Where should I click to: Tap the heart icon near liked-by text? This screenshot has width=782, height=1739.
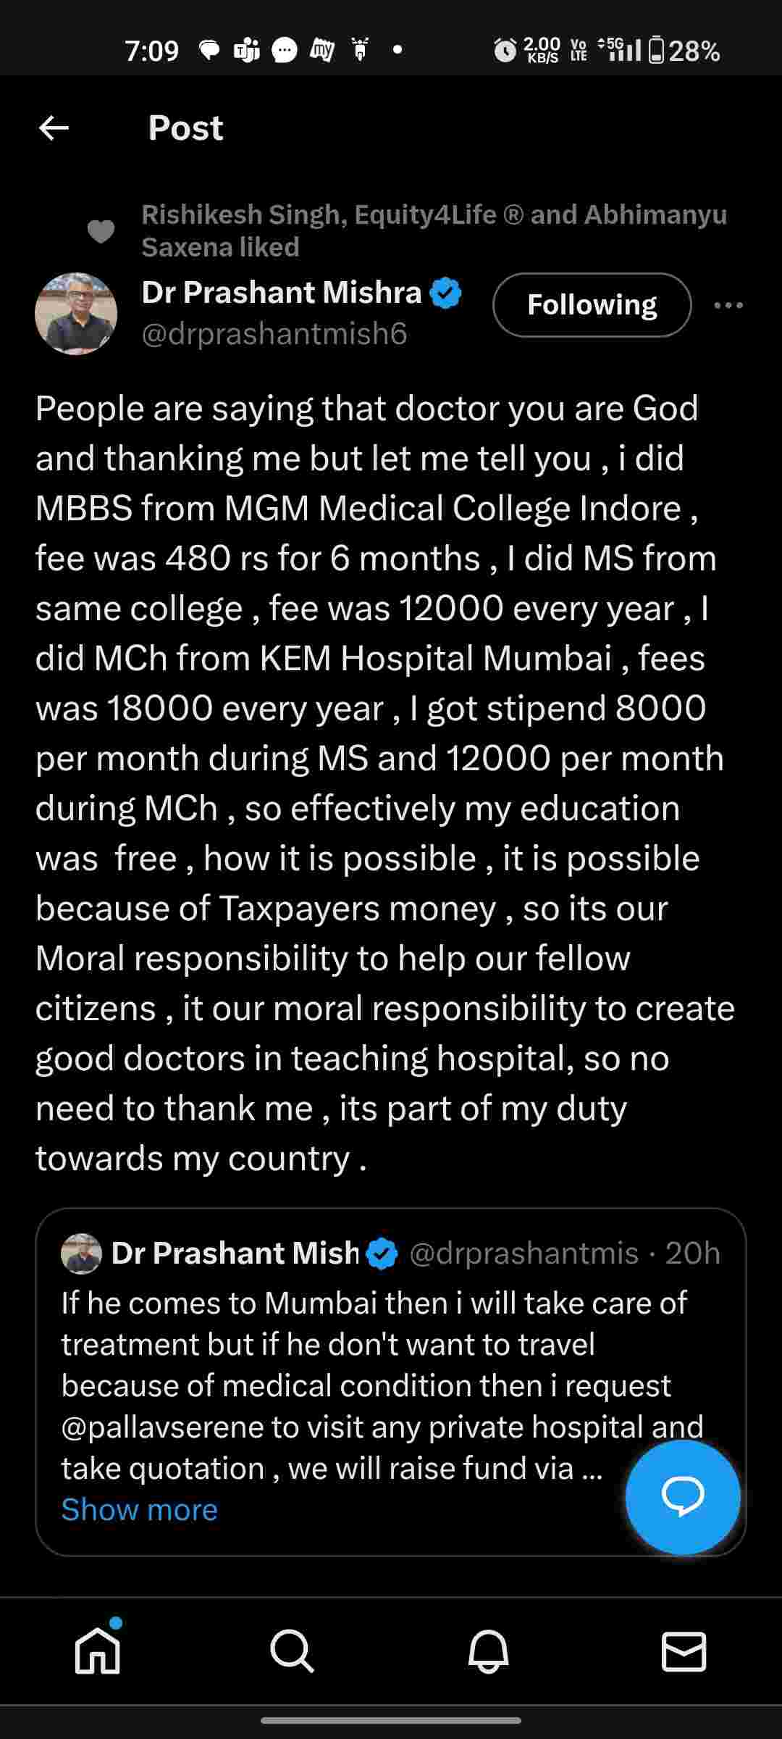101,231
